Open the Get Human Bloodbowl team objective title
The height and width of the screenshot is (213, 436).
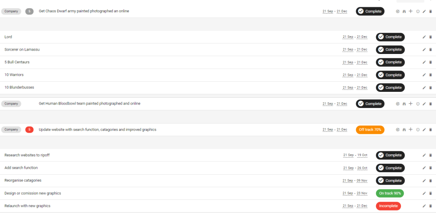point(90,104)
